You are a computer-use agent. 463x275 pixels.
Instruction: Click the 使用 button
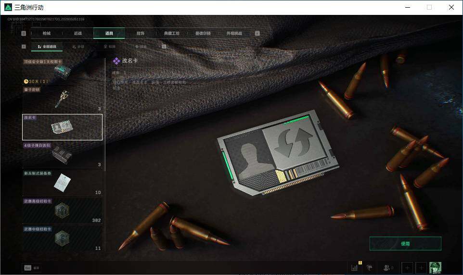pyautogui.click(x=405, y=243)
